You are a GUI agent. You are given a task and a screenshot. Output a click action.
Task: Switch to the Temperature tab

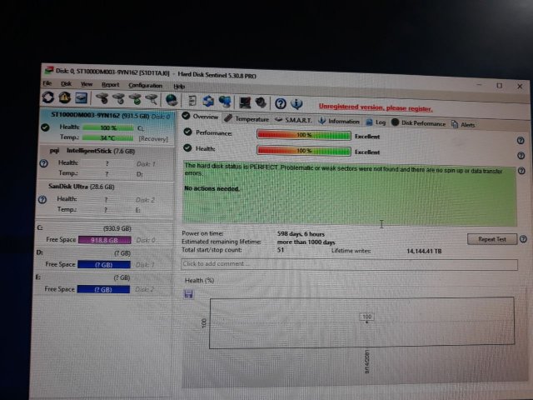tap(247, 119)
